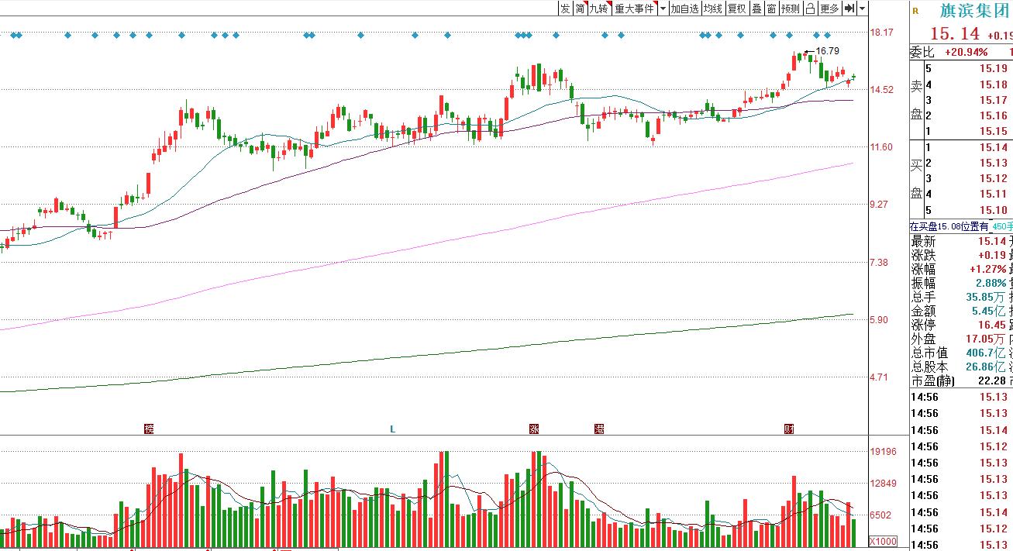Viewport: 1013px width, 551px height.
Task: Click the 涨幅 +1.27% value
Action: coord(988,269)
